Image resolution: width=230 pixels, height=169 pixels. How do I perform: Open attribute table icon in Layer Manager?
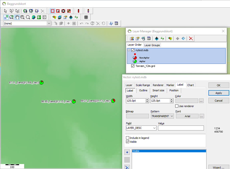point(149,38)
